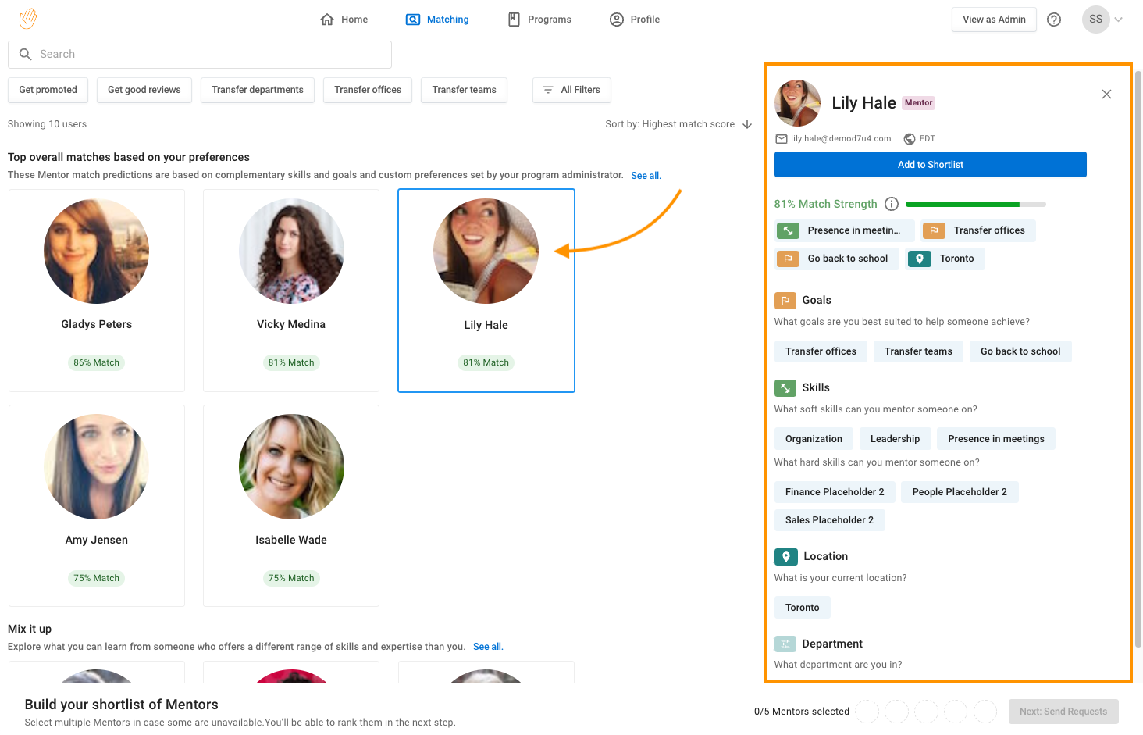Click the Toronto location pin icon
Image resolution: width=1143 pixels, height=735 pixels.
(920, 259)
